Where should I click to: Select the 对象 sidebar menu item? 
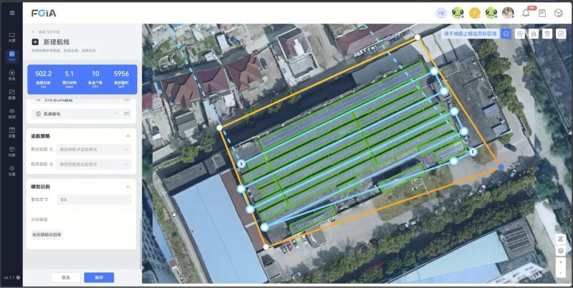12,151
